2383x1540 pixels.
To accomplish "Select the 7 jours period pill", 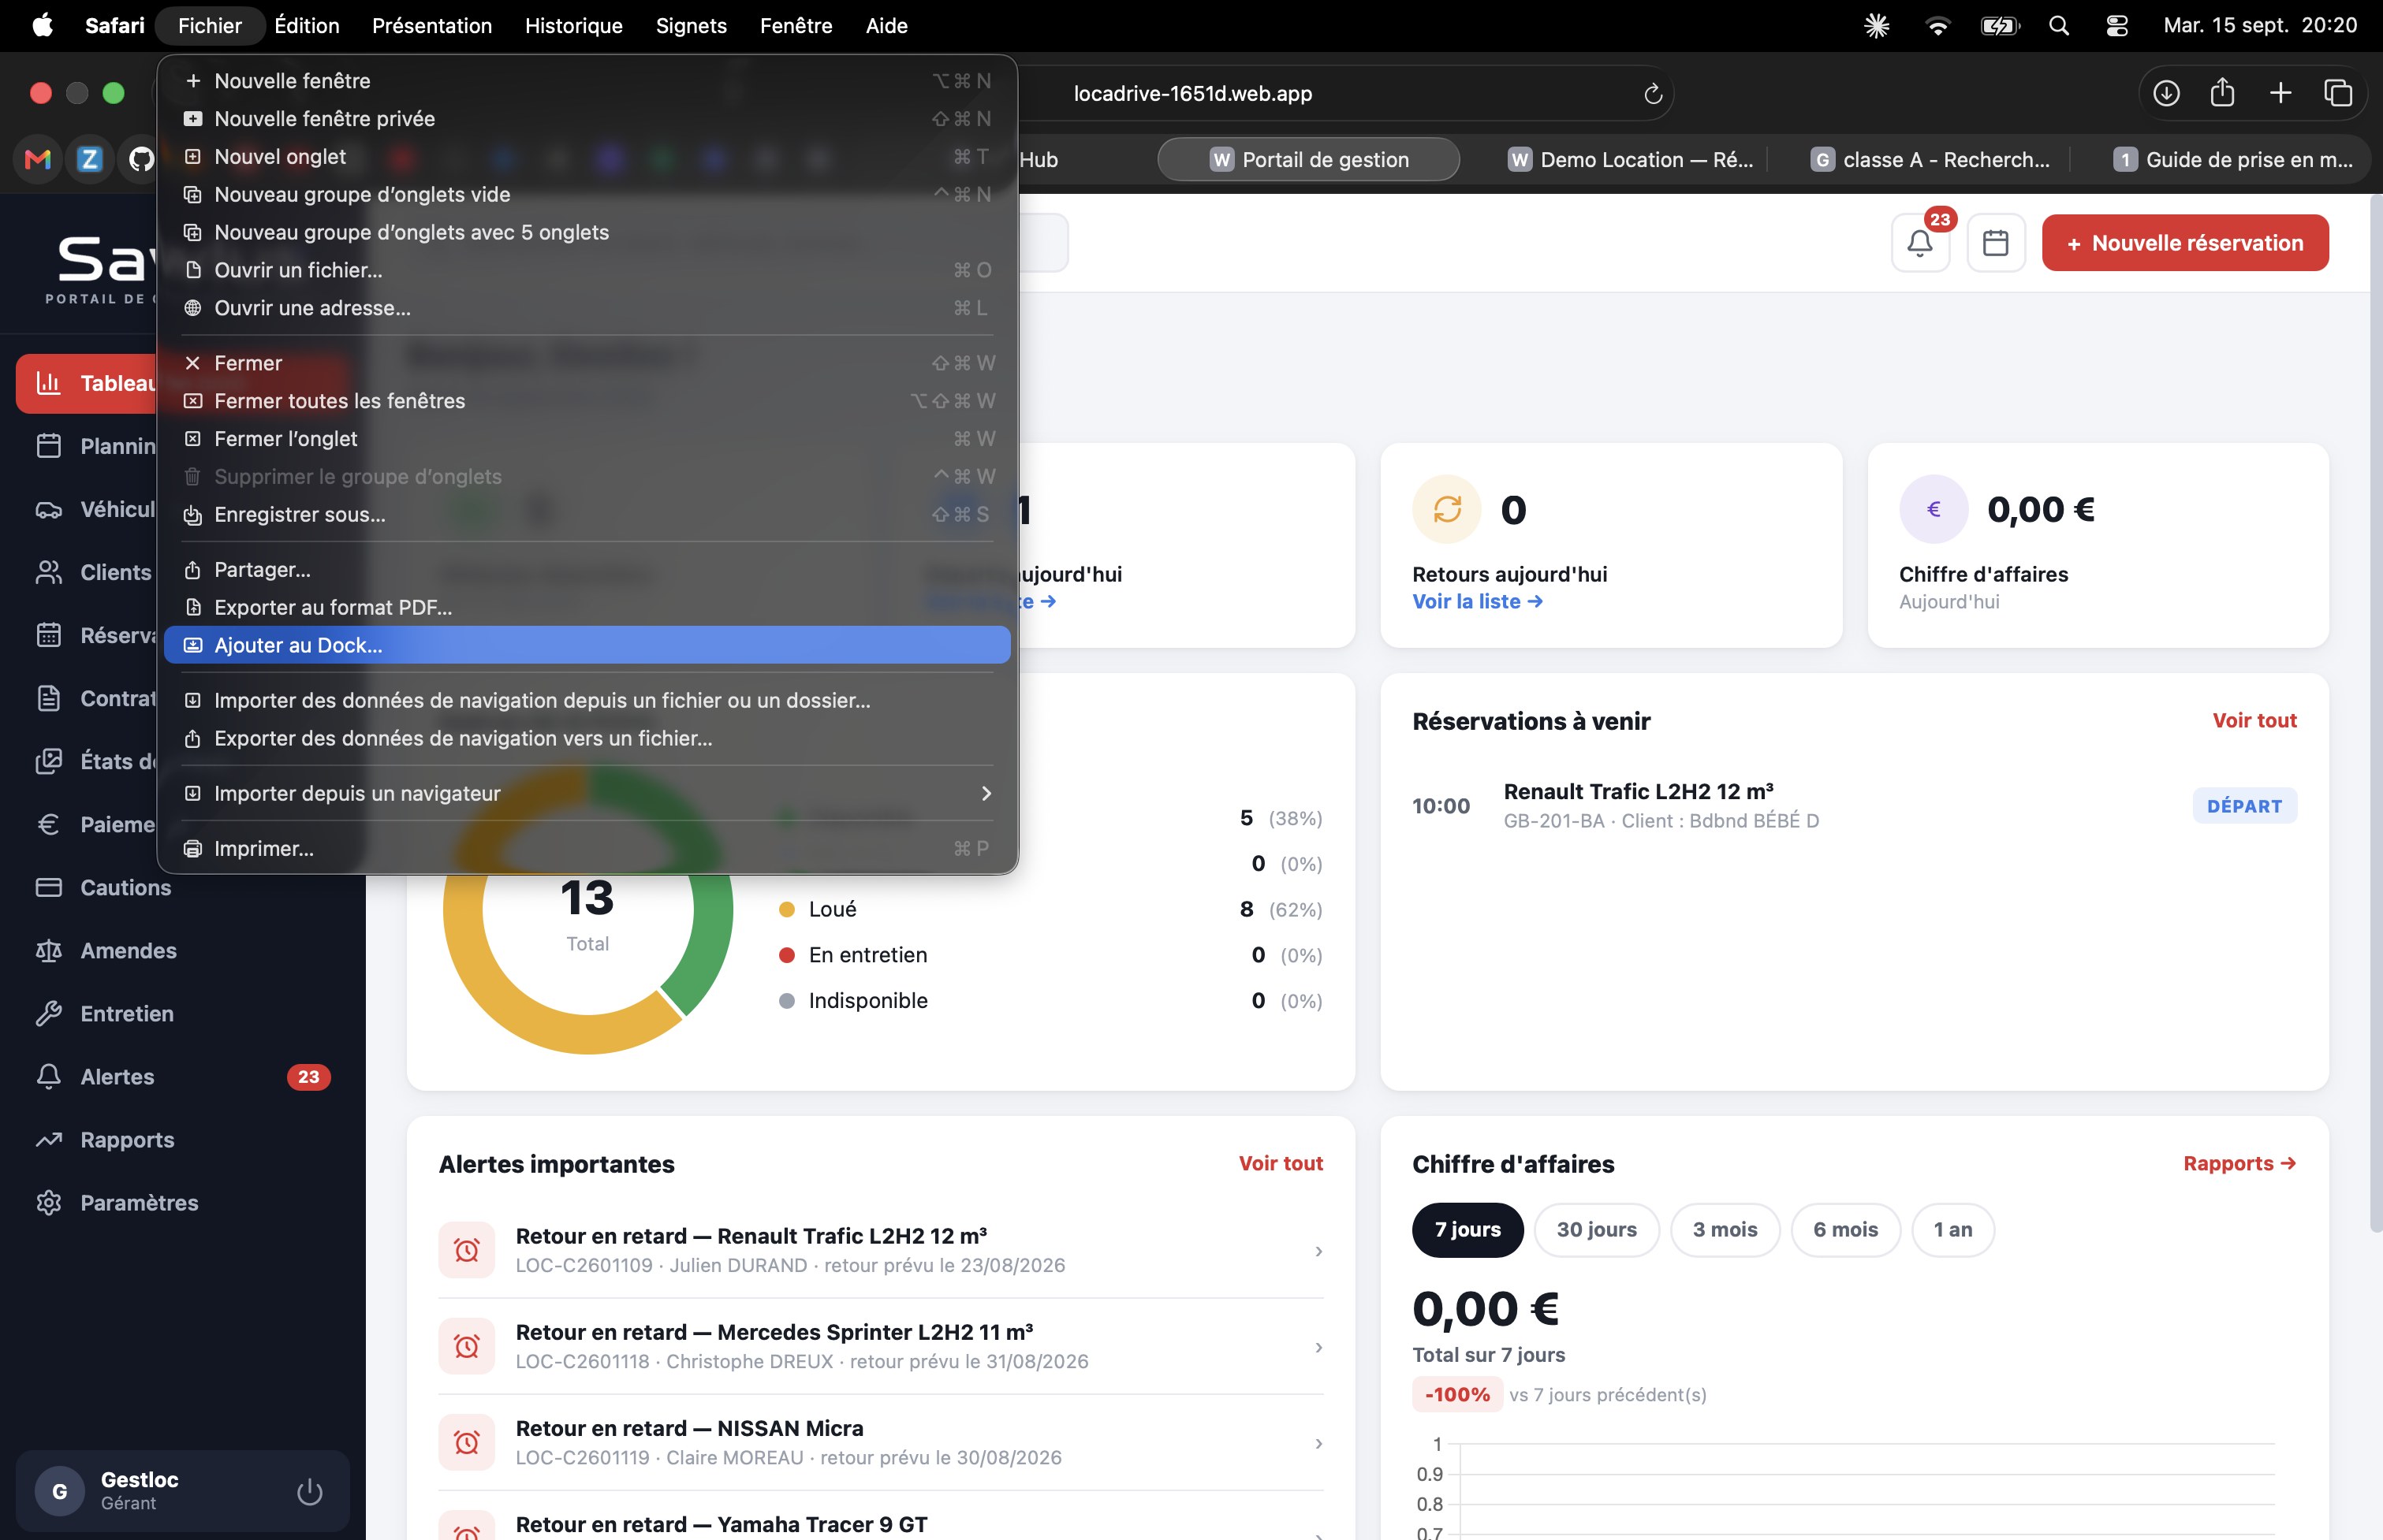I will (x=1467, y=1229).
